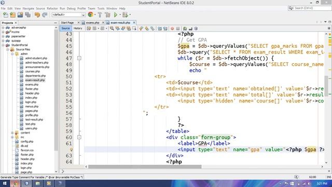Click the Chrome browser icon in toolbar
This screenshot has height=187, width=332.
pos(90,15)
